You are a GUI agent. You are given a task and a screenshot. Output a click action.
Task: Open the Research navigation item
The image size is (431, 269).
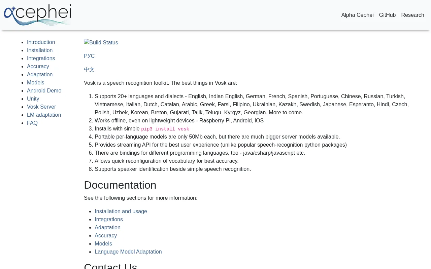pyautogui.click(x=412, y=15)
